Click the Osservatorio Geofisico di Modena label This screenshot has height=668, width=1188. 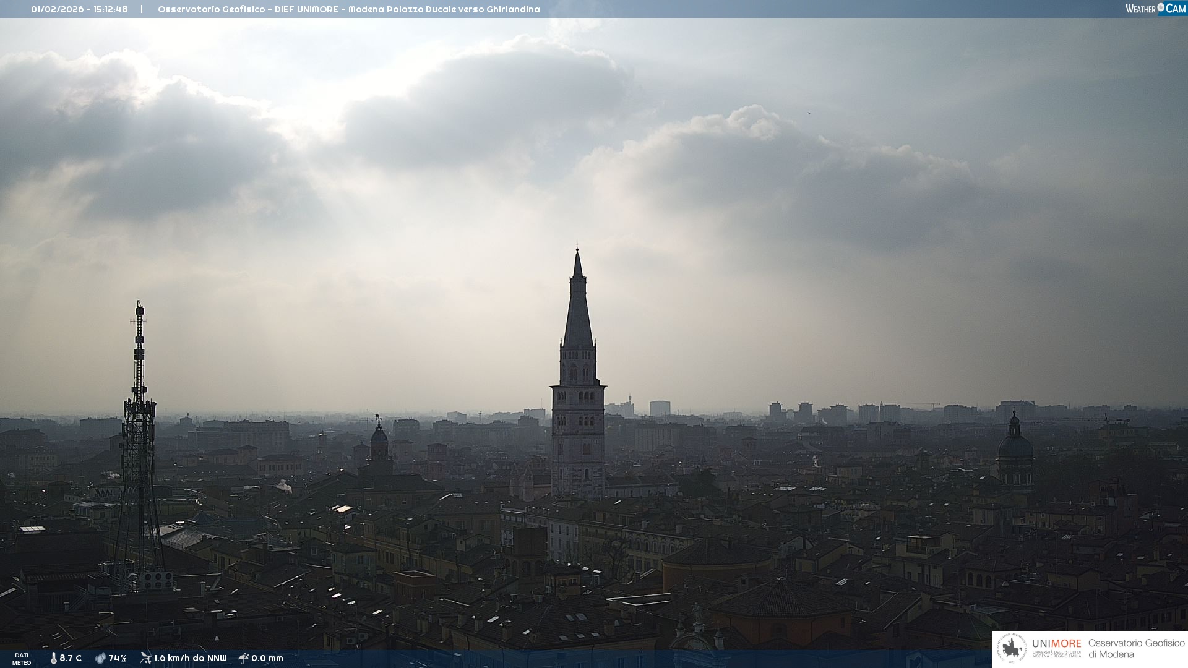[x=1135, y=648]
